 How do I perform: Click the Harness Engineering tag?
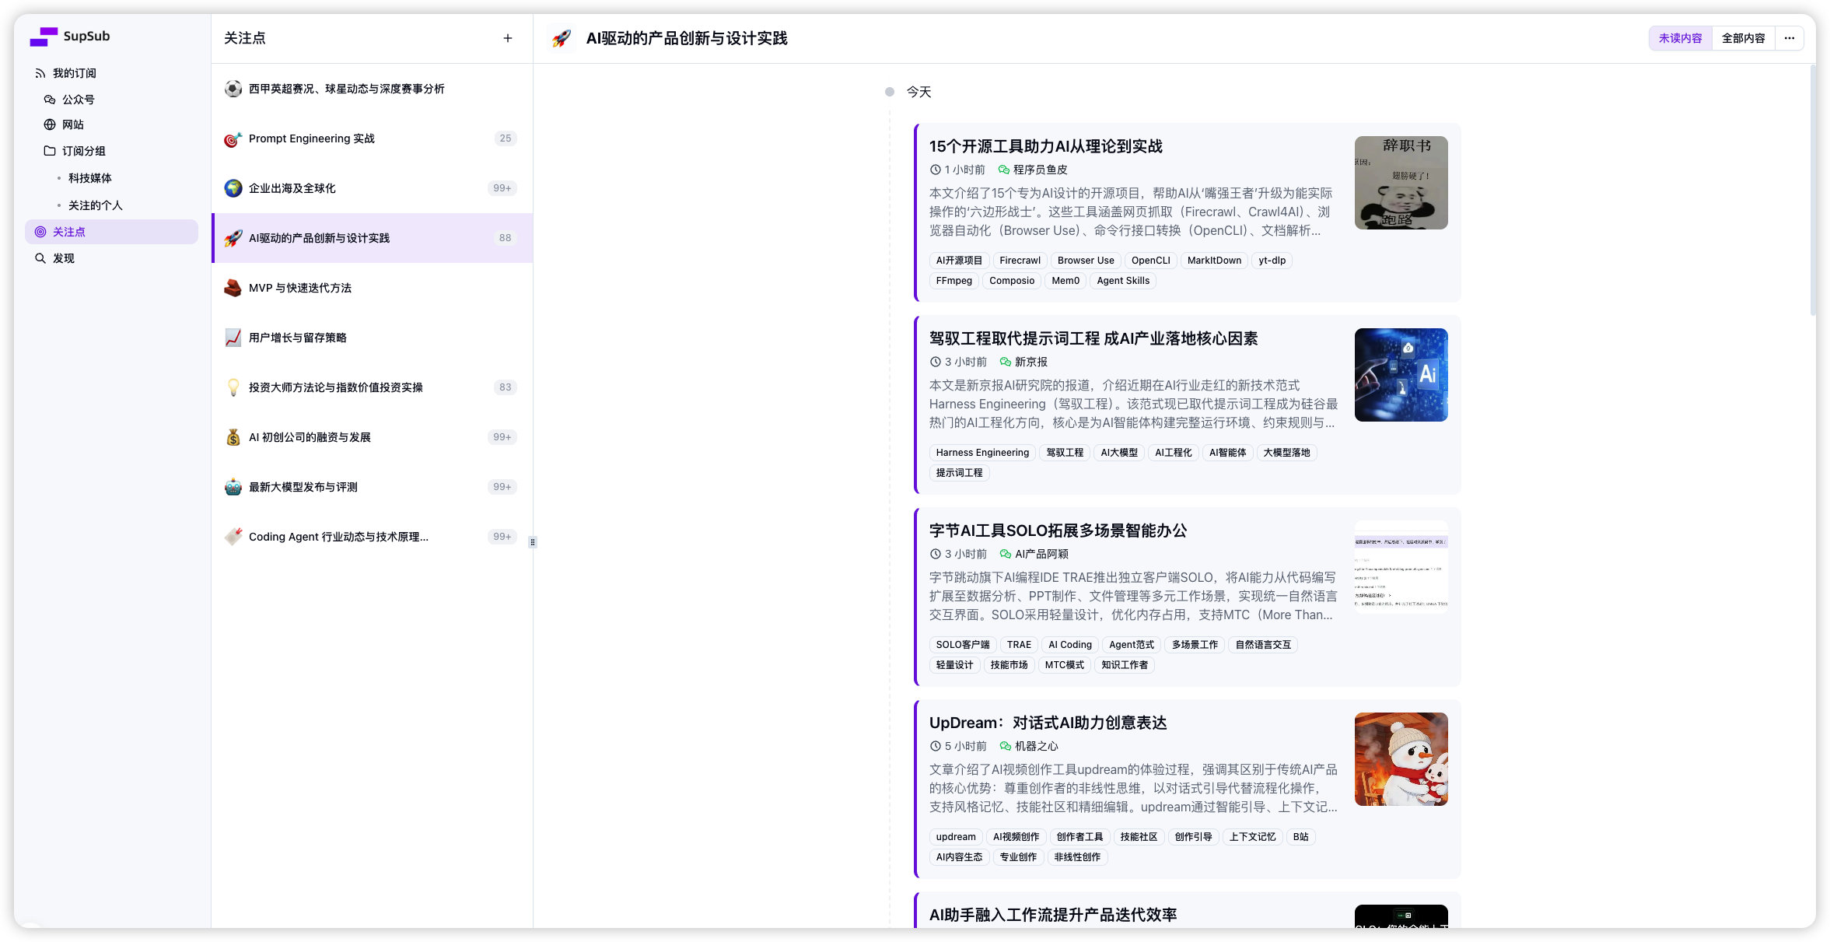[x=982, y=453]
